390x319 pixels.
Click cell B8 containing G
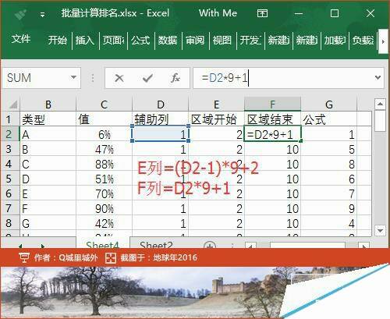(48, 223)
